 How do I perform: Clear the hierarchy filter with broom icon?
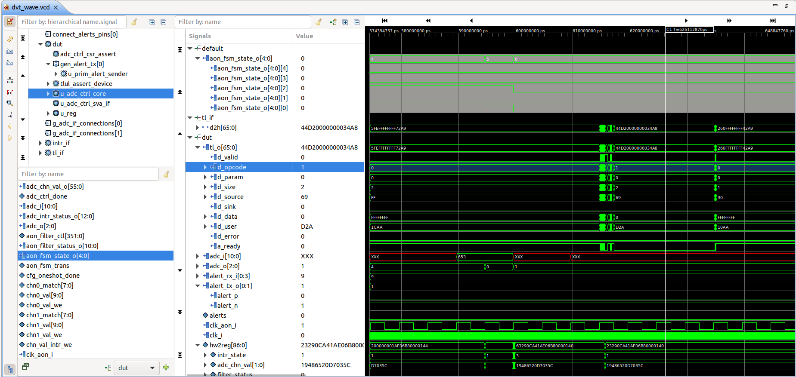[134, 22]
